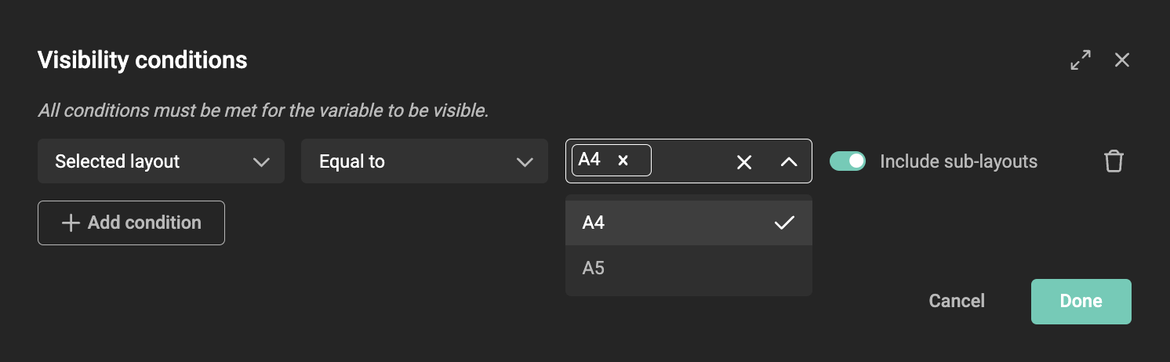Click the Cancel button
1170x362 pixels.
(x=957, y=302)
